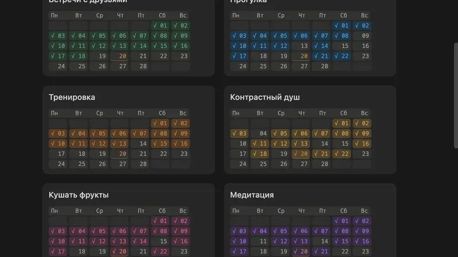This screenshot has height=257, width=458.
Task: Uncheck day 05 in Тренировка calendar
Action: [98, 134]
